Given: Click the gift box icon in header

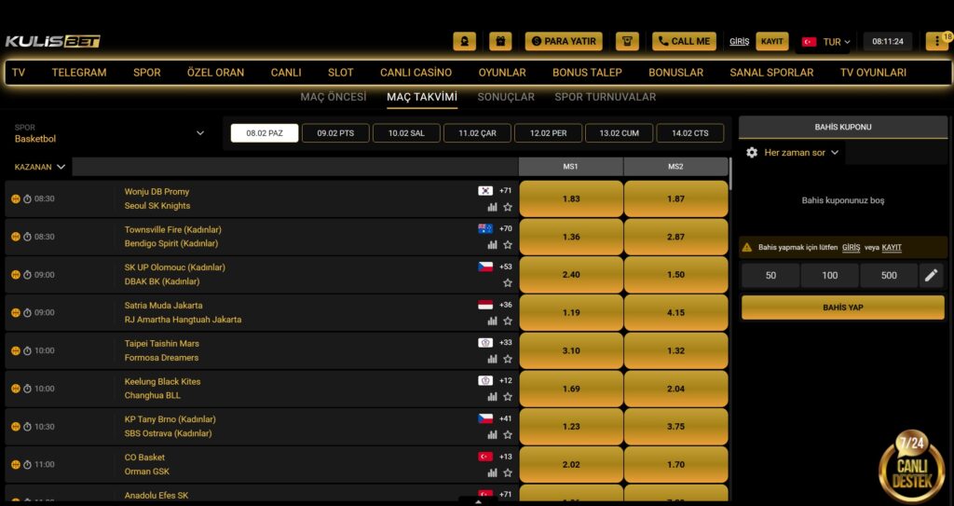Looking at the screenshot, I should [500, 41].
